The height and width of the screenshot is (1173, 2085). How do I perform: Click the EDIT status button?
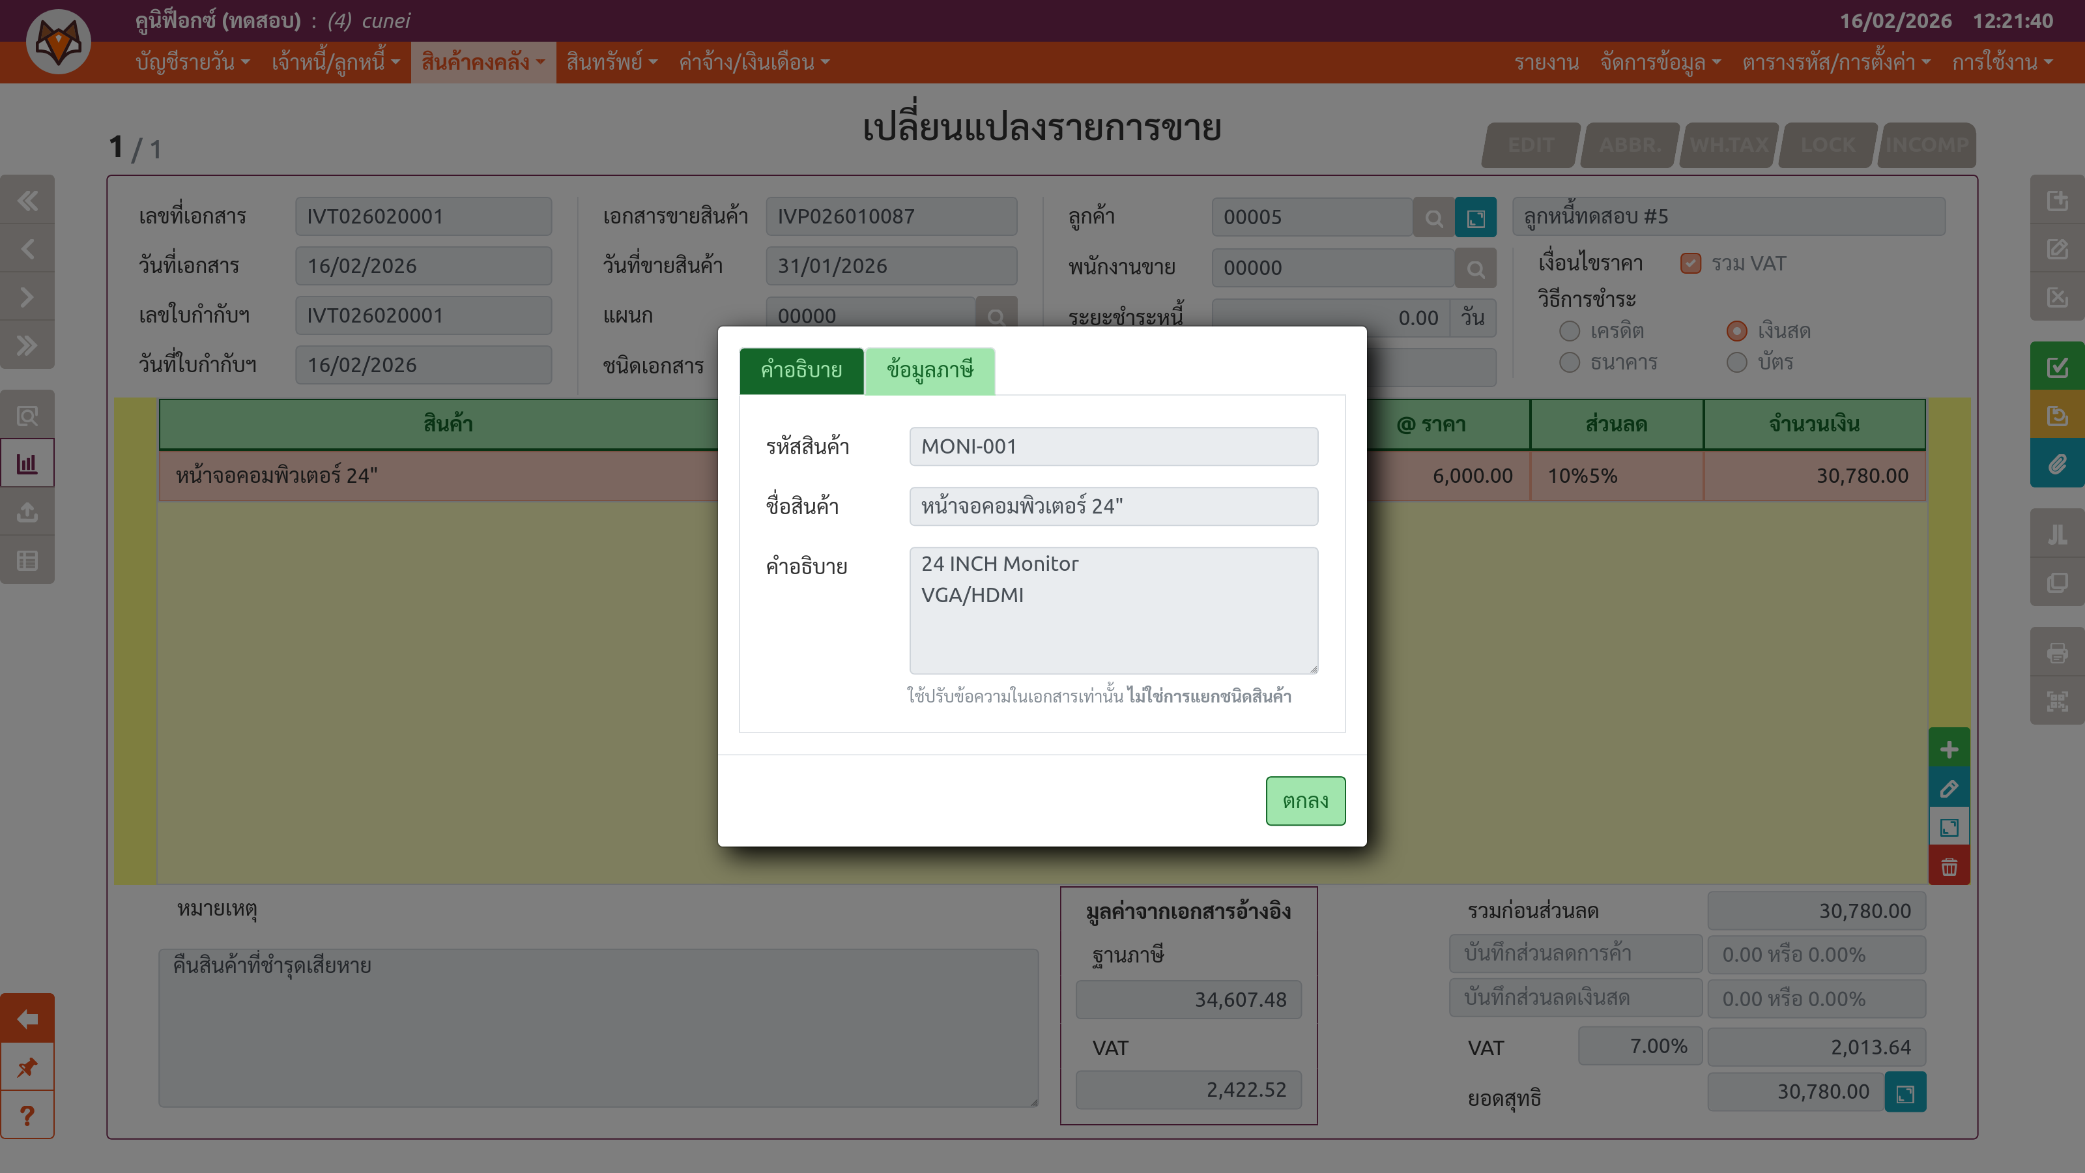pos(1531,145)
